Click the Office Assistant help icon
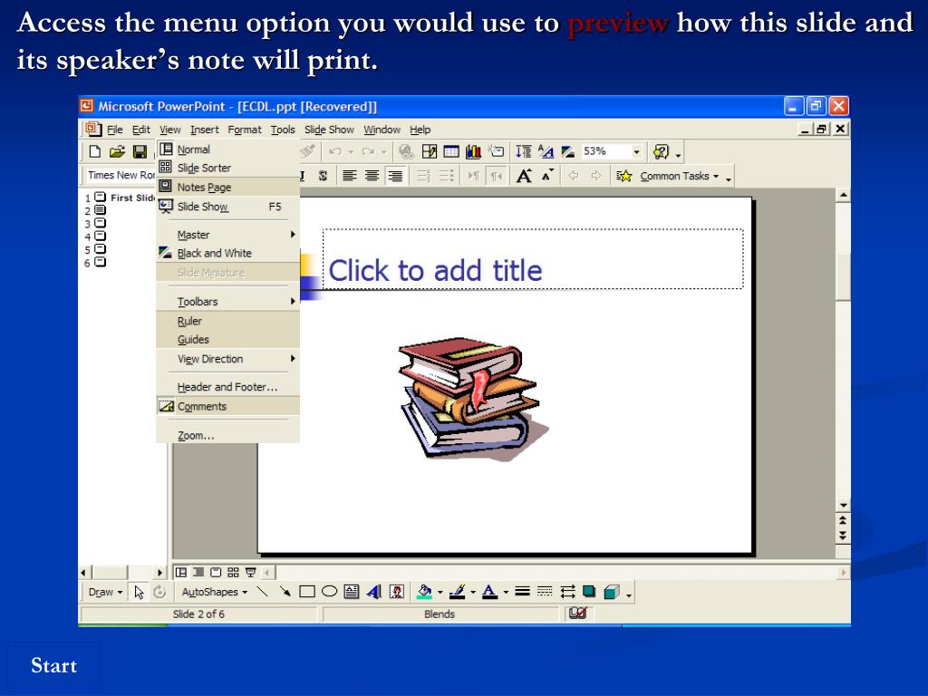Screen dimensions: 928x696 [661, 151]
